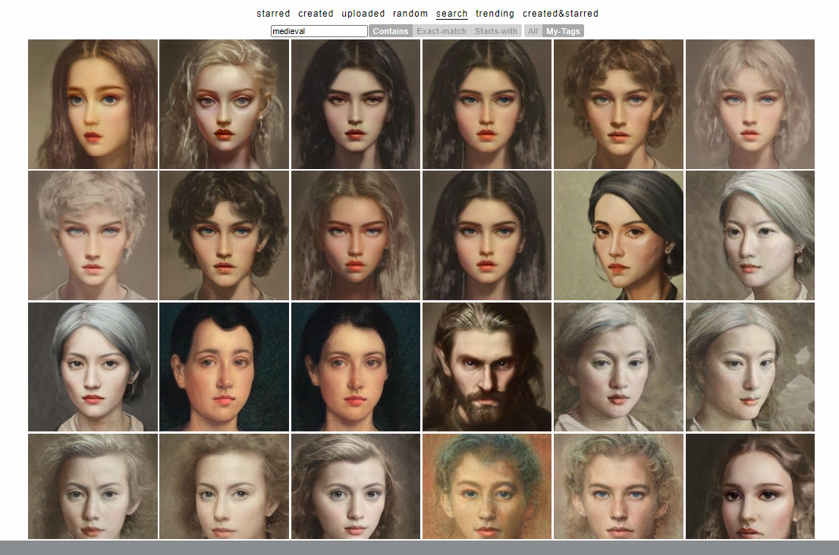The height and width of the screenshot is (555, 839).
Task: Select the short curly light-brown hair portrait
Action: coord(618,105)
